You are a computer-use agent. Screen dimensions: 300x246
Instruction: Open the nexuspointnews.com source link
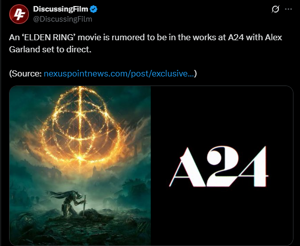pyautogui.click(x=119, y=73)
